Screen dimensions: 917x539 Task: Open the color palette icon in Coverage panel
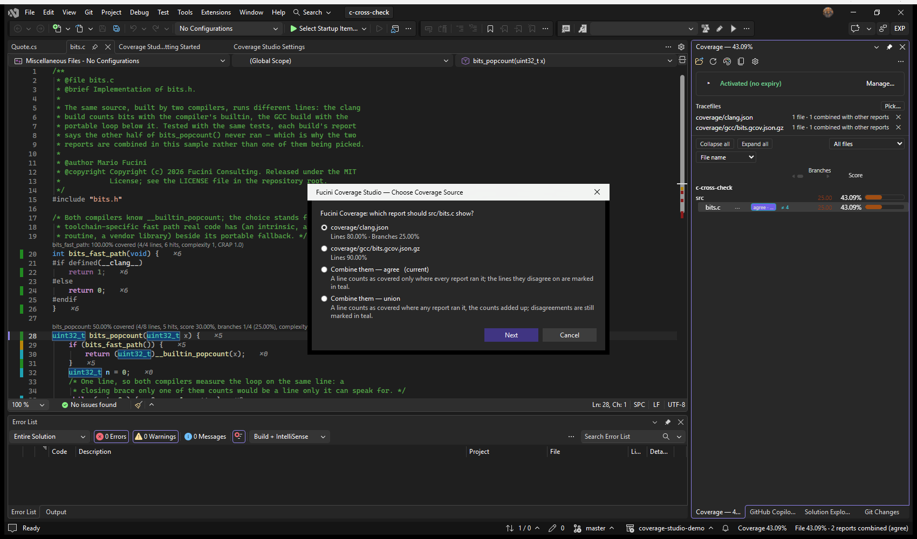click(727, 61)
